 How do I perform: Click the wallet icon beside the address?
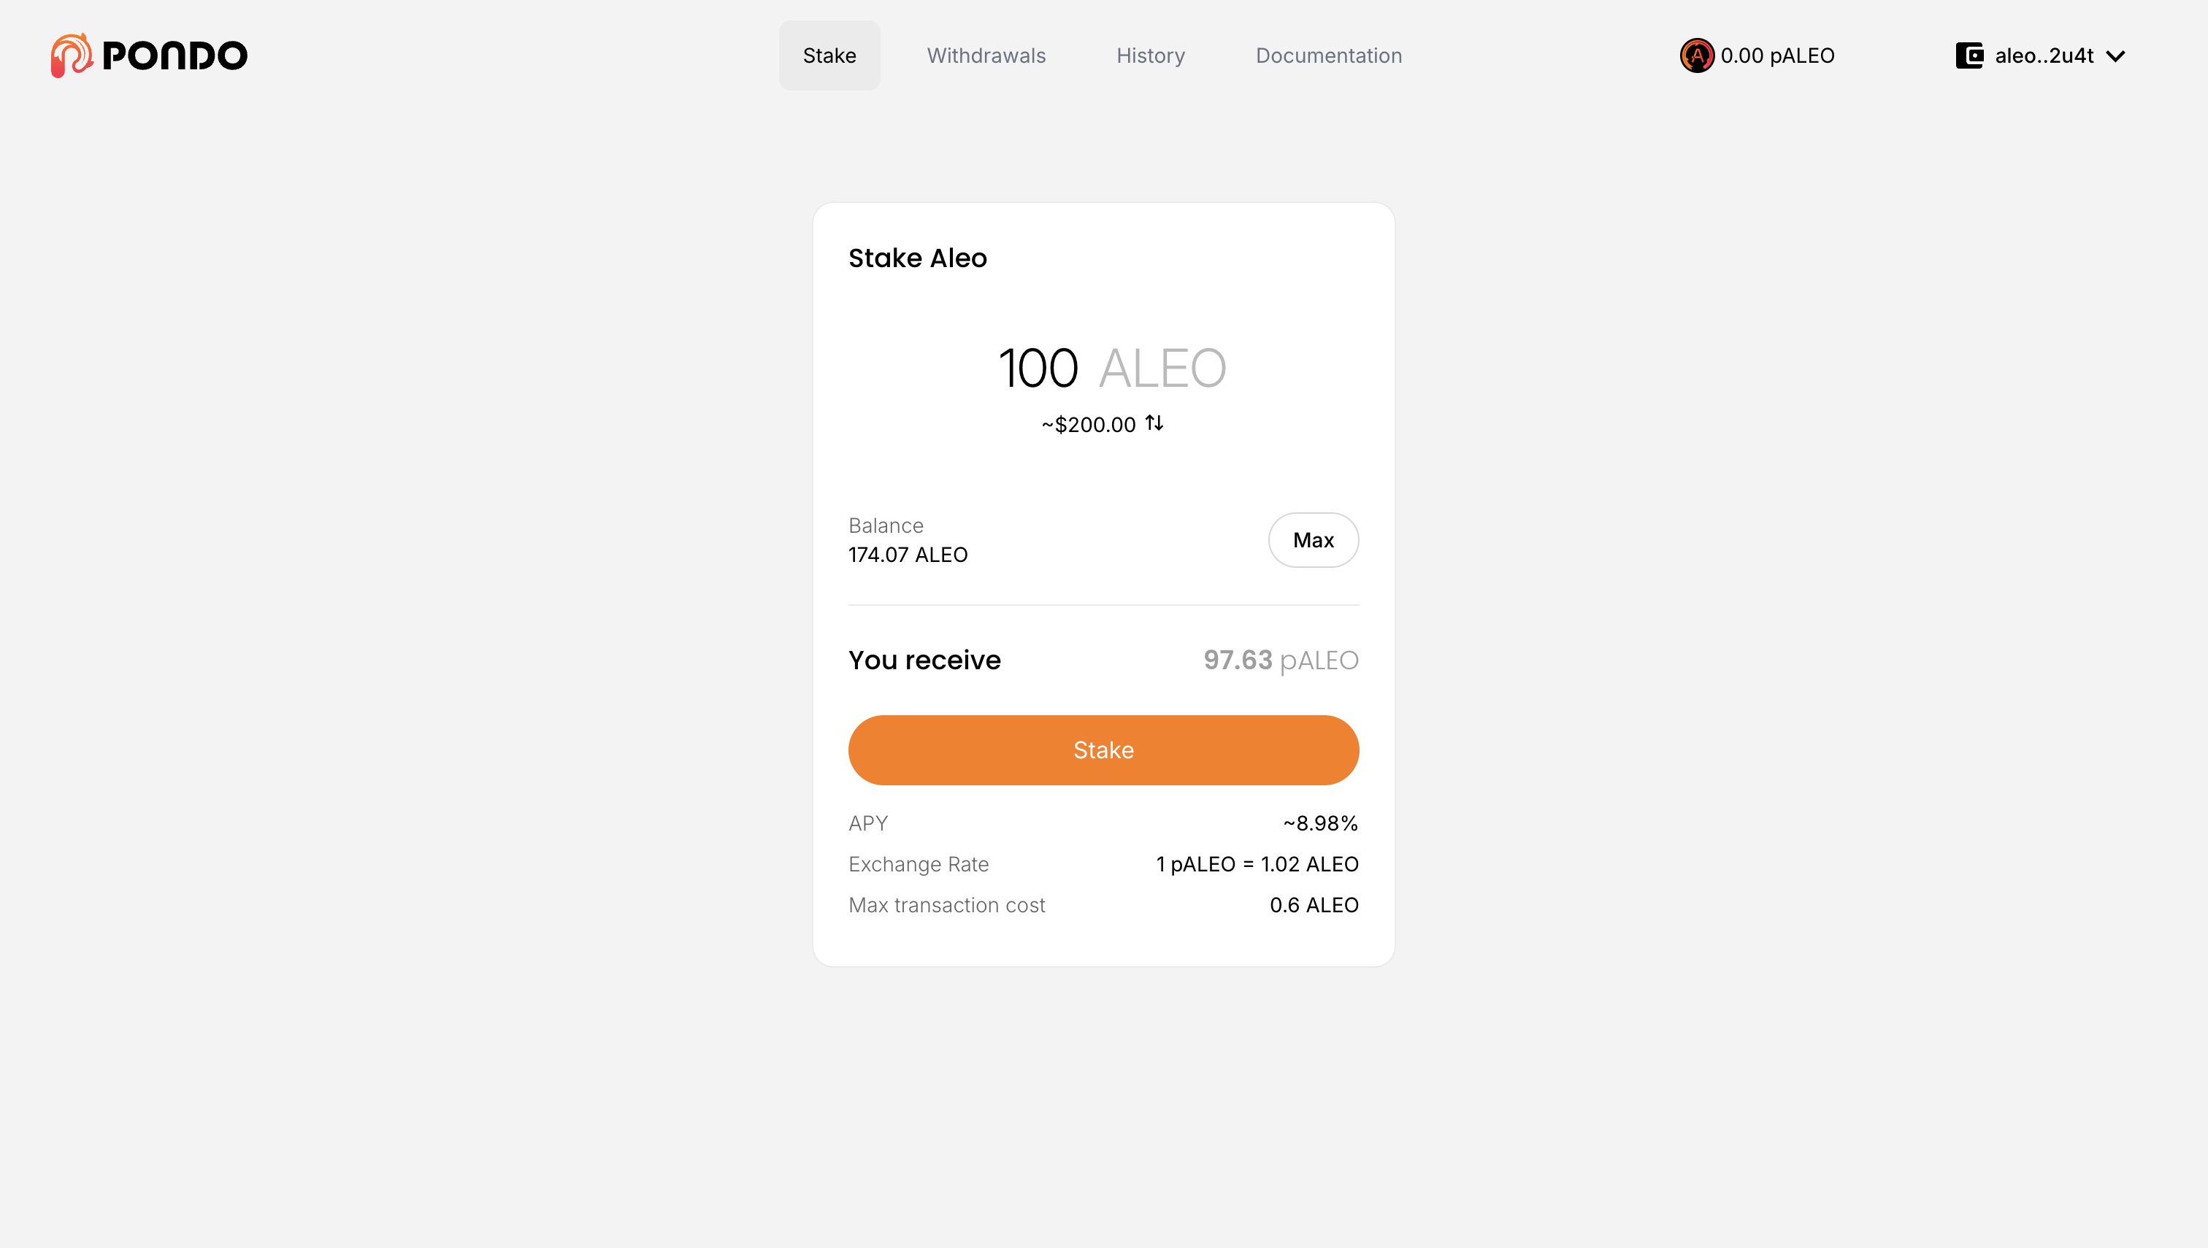pos(1969,55)
